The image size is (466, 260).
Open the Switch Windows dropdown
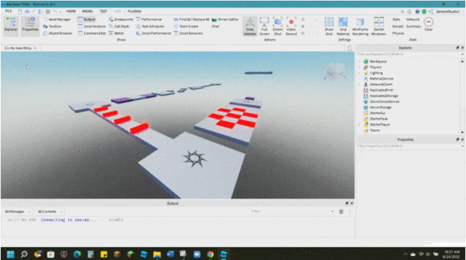tap(379, 26)
